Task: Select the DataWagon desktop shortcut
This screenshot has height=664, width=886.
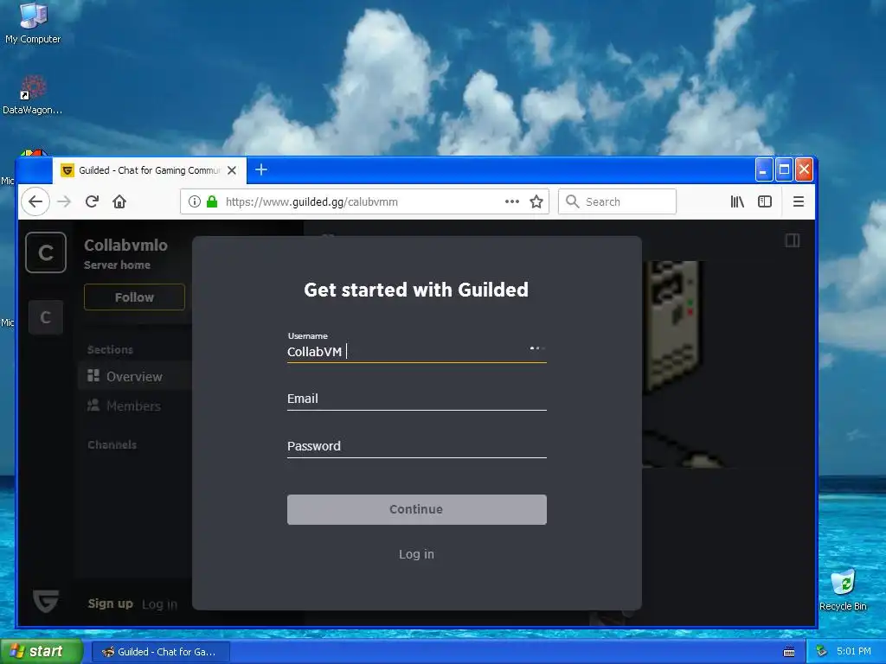Action: pyautogui.click(x=32, y=95)
